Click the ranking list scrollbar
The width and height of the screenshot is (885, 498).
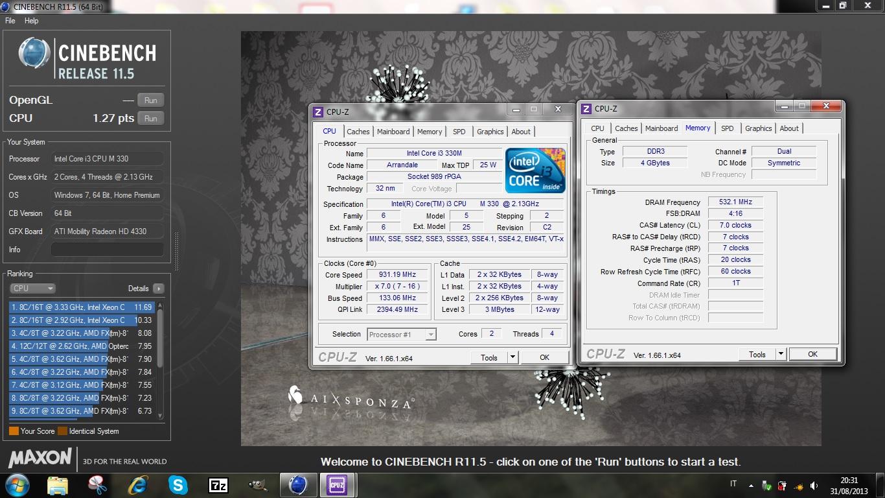pyautogui.click(x=161, y=361)
